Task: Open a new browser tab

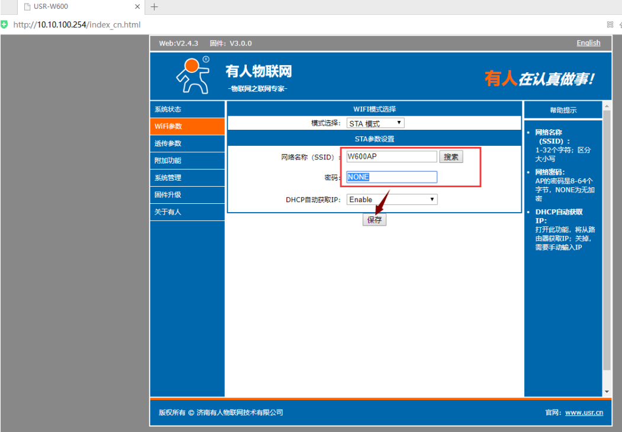Action: pyautogui.click(x=154, y=7)
